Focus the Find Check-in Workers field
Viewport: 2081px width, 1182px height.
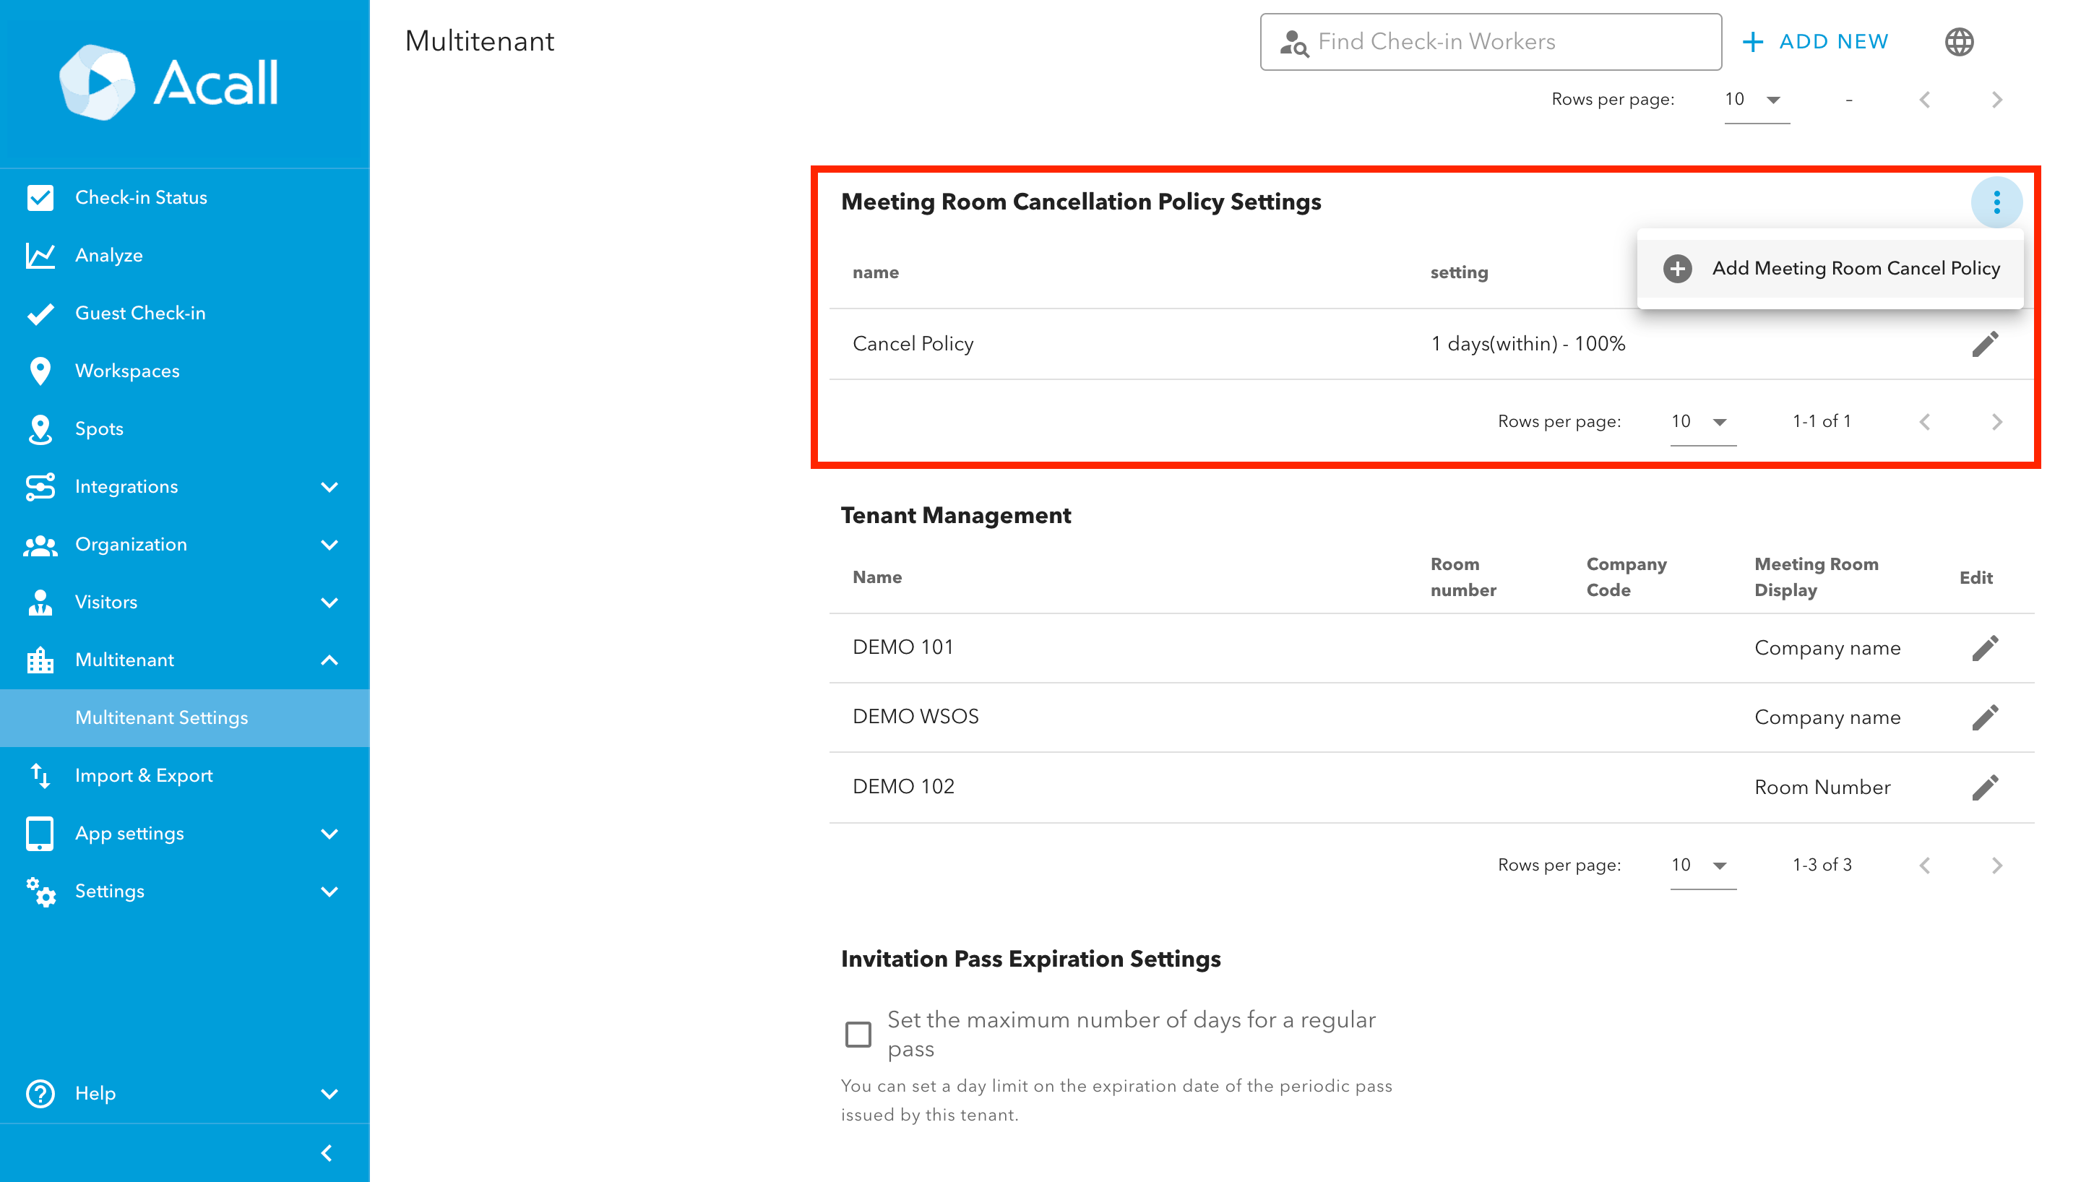tap(1490, 41)
